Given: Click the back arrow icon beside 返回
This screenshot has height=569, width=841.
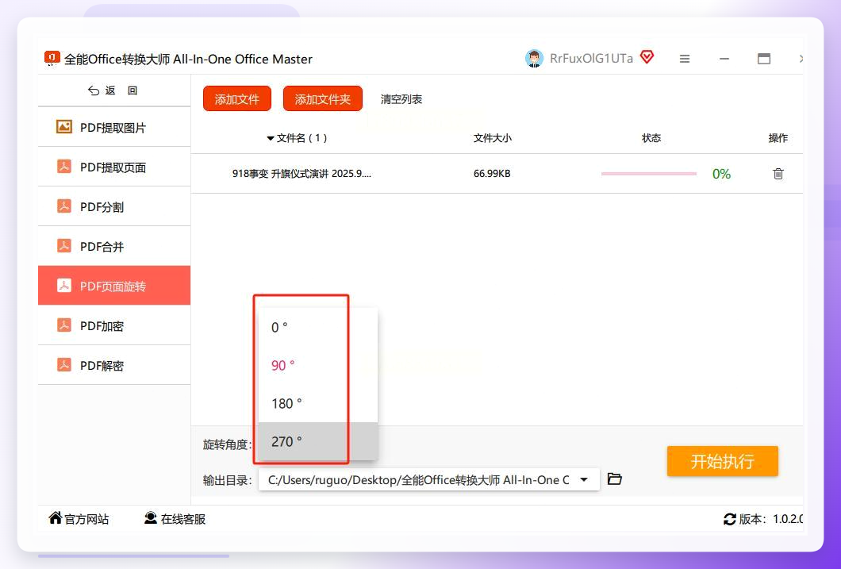Looking at the screenshot, I should coord(94,90).
